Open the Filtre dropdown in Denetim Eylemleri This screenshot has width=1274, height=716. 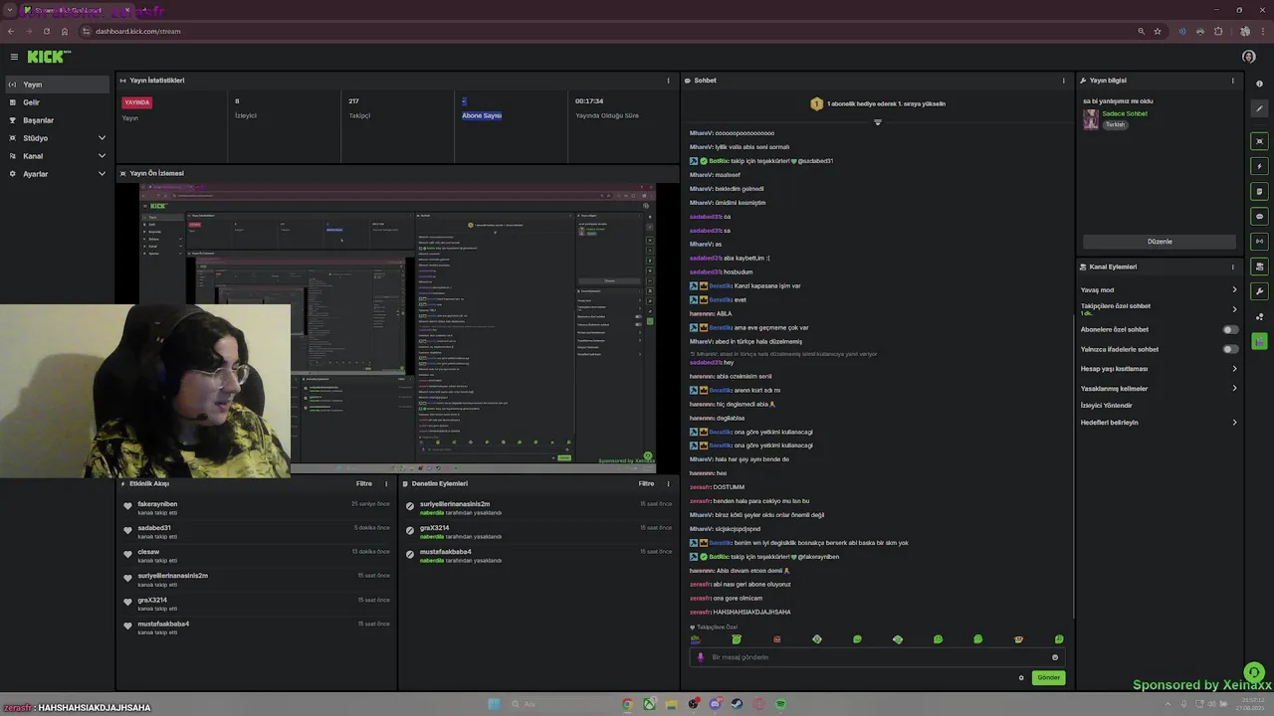point(646,483)
